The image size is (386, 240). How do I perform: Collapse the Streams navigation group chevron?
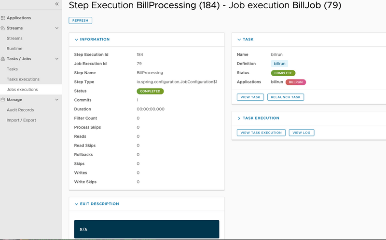(x=57, y=28)
